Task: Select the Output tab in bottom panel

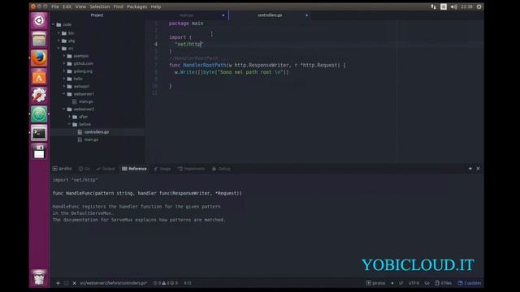Action: pos(106,169)
